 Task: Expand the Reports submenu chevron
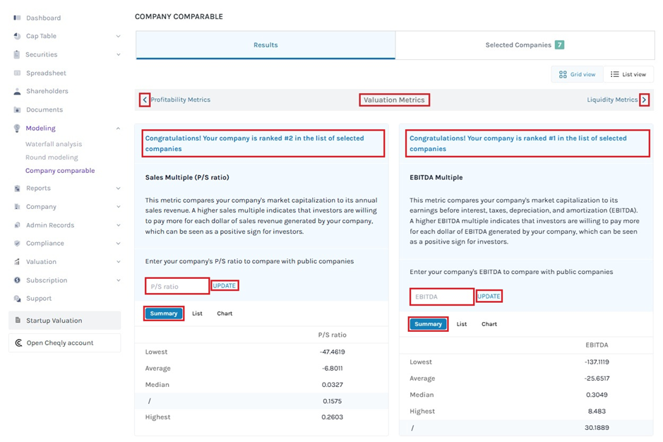click(118, 189)
